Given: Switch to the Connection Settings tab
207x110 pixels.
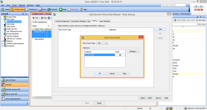Looking at the screenshot, I should (x=78, y=21).
